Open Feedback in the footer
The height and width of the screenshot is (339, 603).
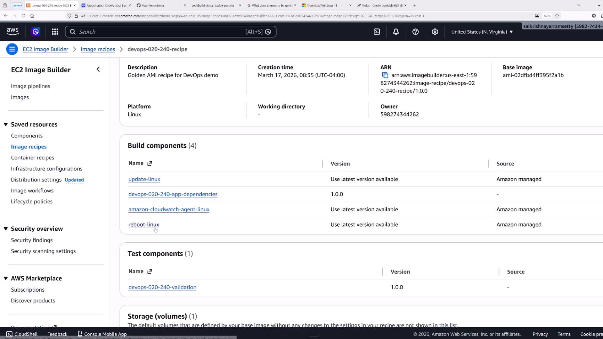click(x=57, y=334)
